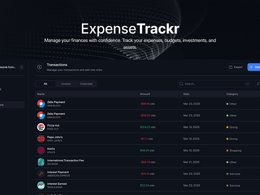Open the Papa John's transaction name

coord(55,137)
